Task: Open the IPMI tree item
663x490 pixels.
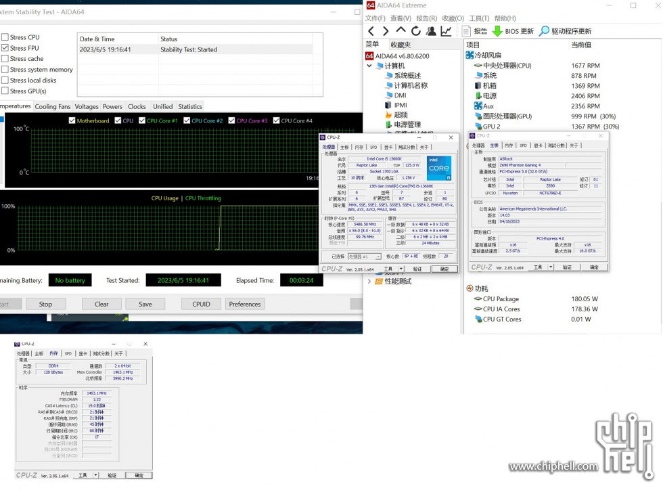Action: [396, 105]
